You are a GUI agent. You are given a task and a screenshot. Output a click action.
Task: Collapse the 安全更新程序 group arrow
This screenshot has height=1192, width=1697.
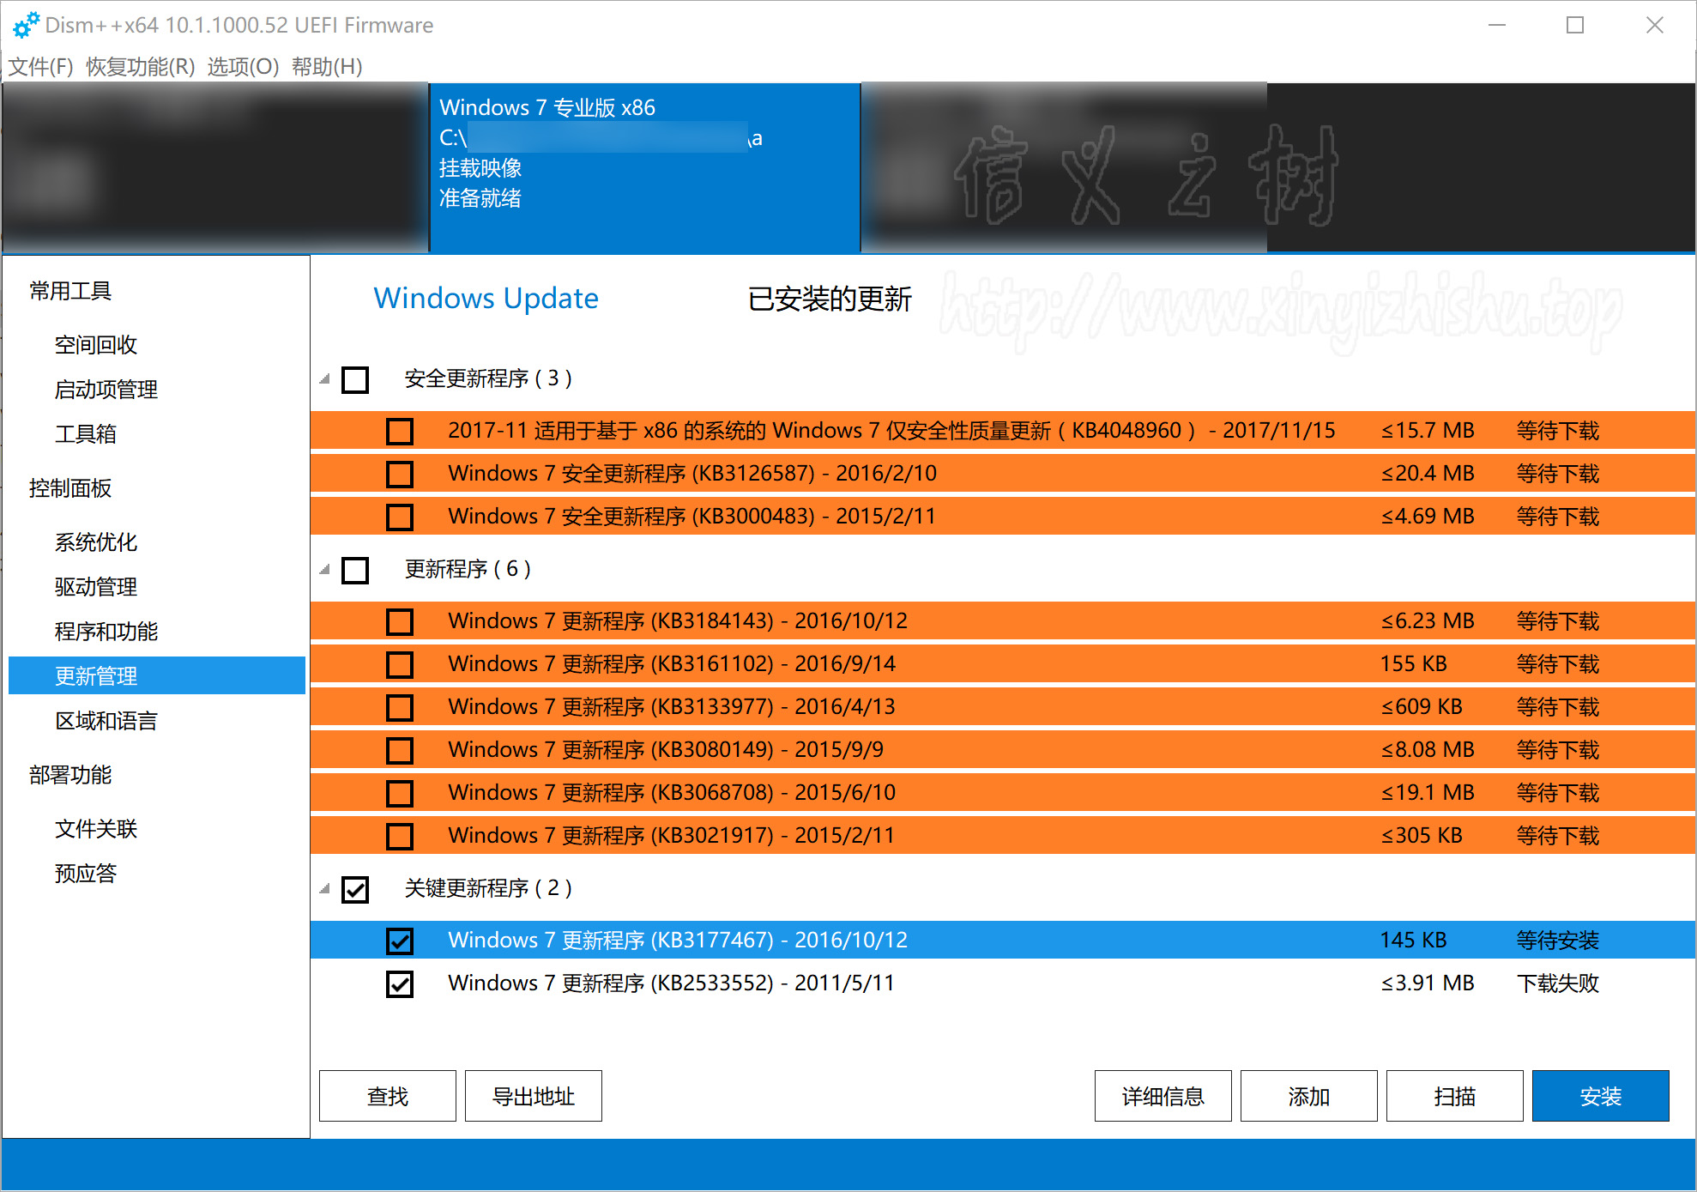tap(325, 379)
